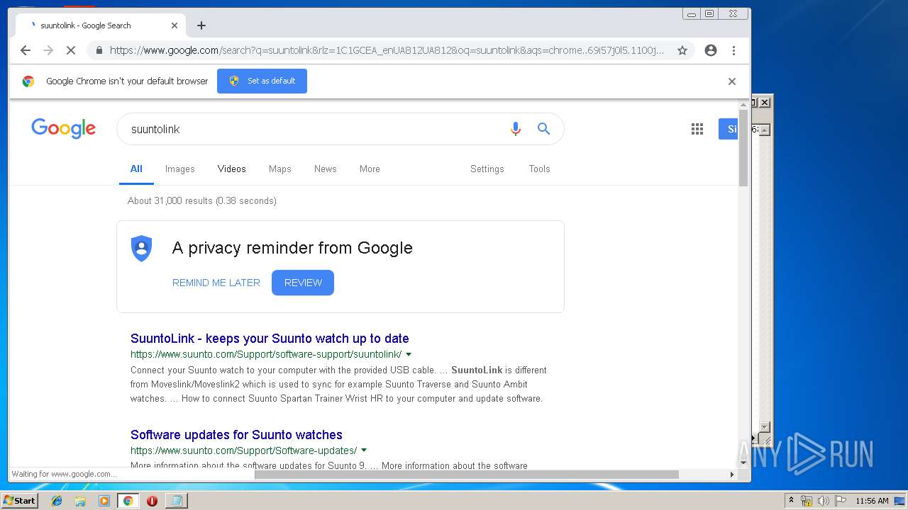Show hidden tray icons arrow

click(x=792, y=501)
